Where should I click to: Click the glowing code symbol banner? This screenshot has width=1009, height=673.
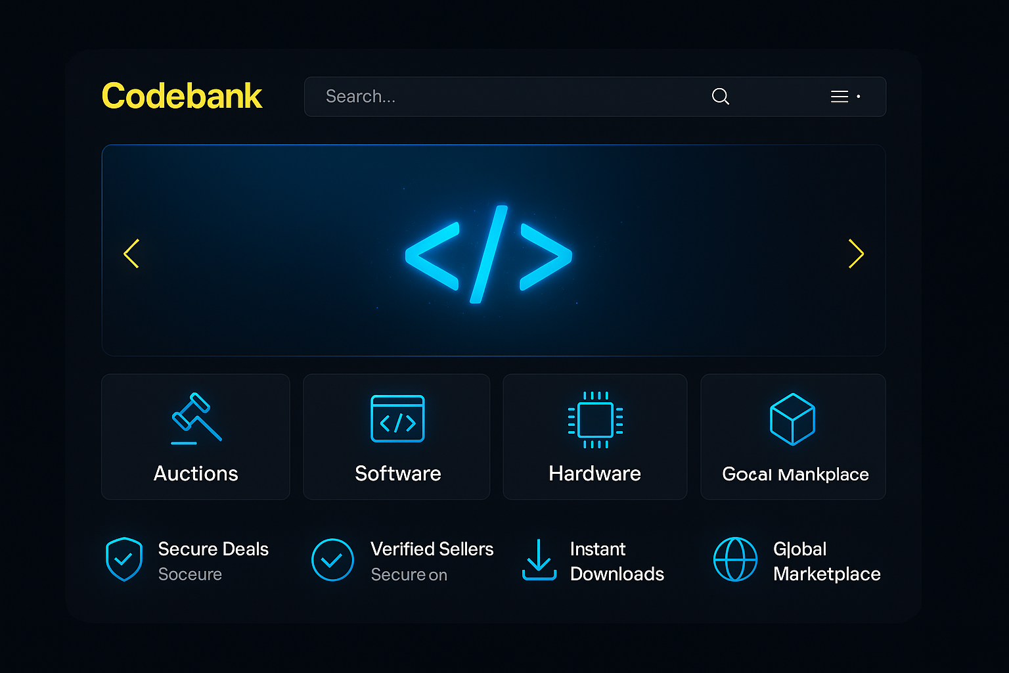click(489, 254)
